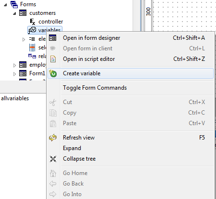This screenshot has width=216, height=199.
Task: Click the Create variable menu entry
Action: 130,73
